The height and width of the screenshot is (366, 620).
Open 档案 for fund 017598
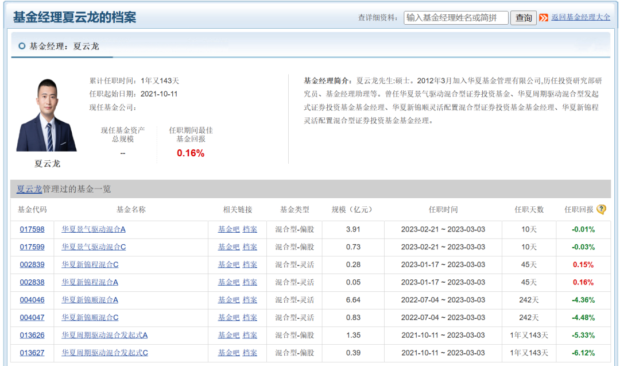pyautogui.click(x=250, y=229)
